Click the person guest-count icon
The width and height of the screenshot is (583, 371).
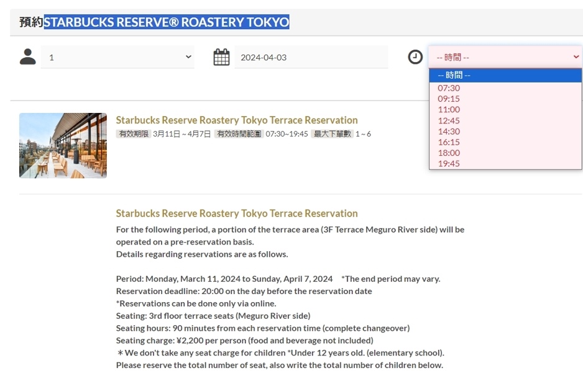coord(28,56)
